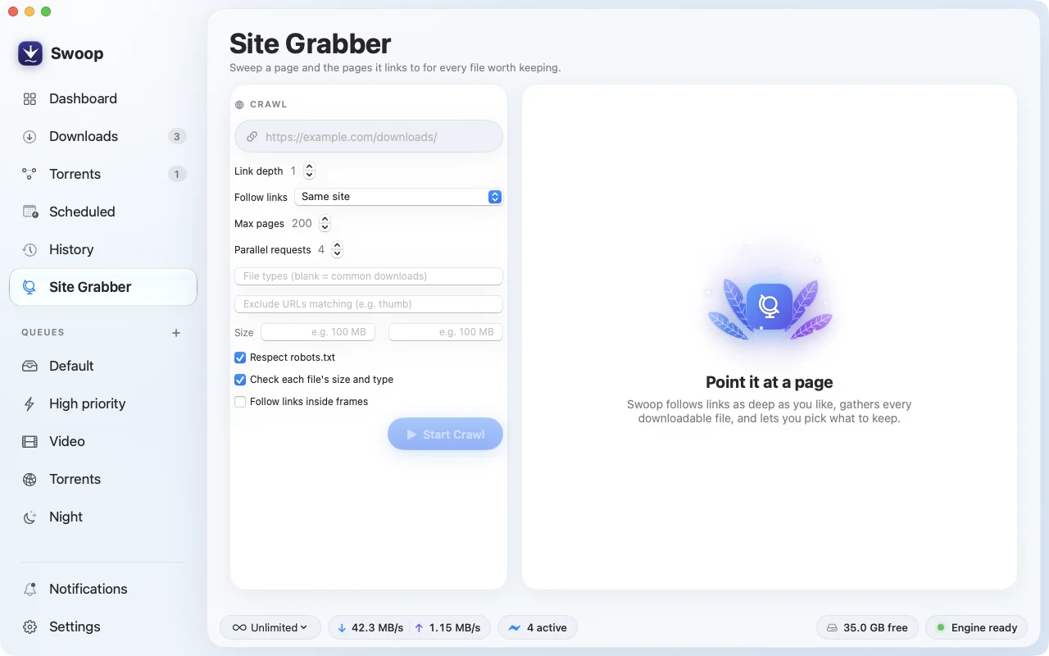The height and width of the screenshot is (656, 1049).
Task: Click the Start Crawl button
Action: tap(445, 435)
